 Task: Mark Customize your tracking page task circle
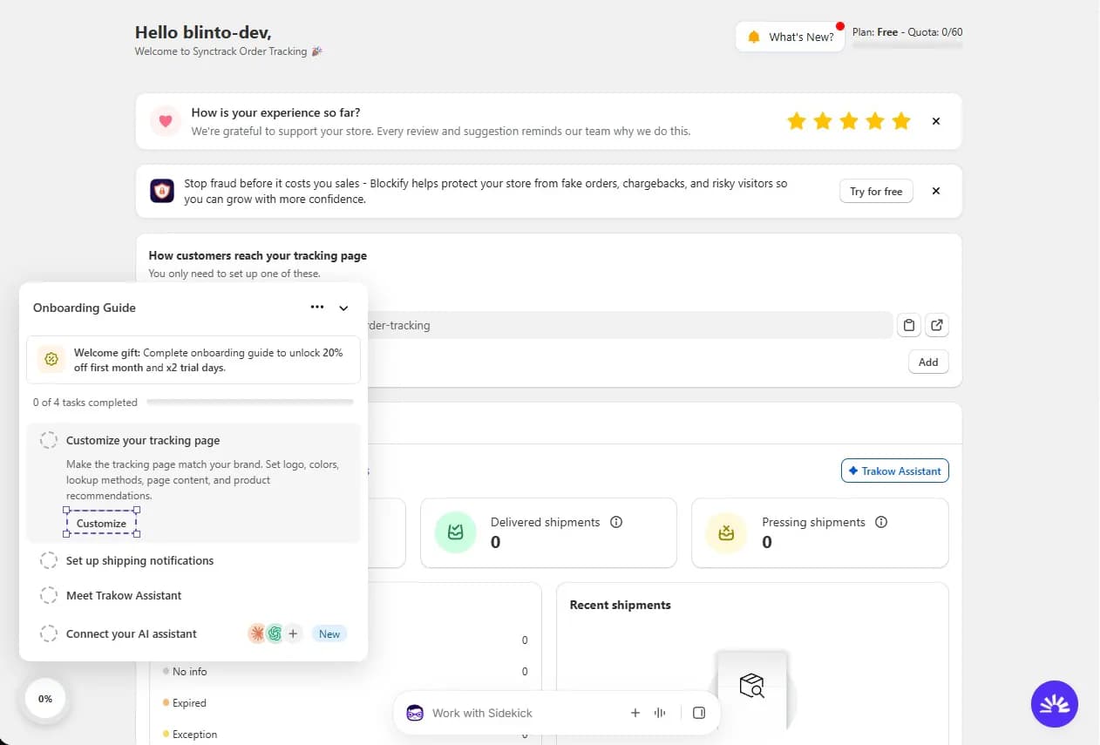click(49, 440)
